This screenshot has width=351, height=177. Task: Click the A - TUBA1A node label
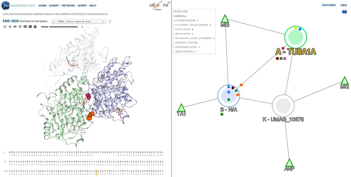point(296,52)
